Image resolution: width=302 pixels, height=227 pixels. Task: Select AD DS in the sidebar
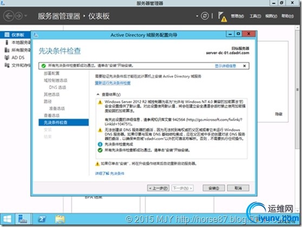[15, 57]
